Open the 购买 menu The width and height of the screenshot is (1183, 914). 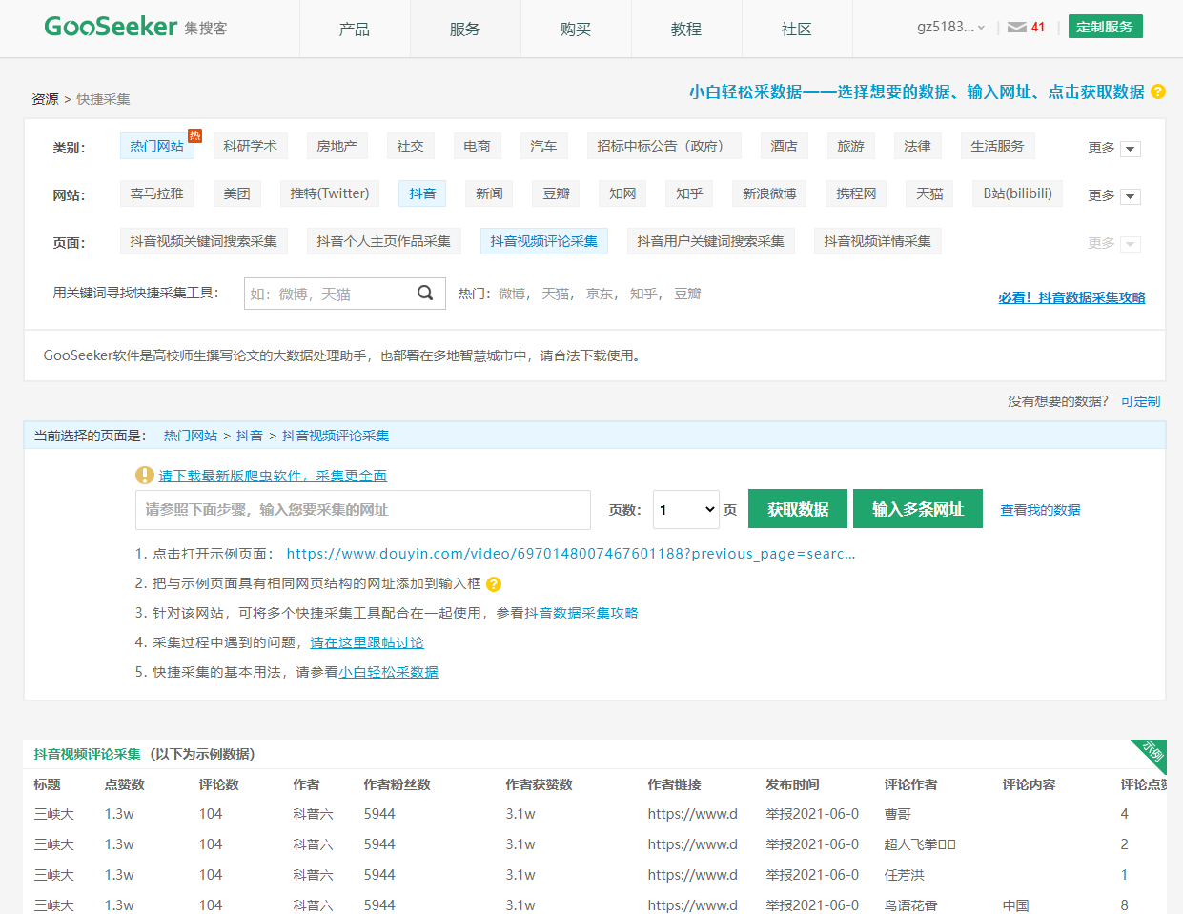576,29
